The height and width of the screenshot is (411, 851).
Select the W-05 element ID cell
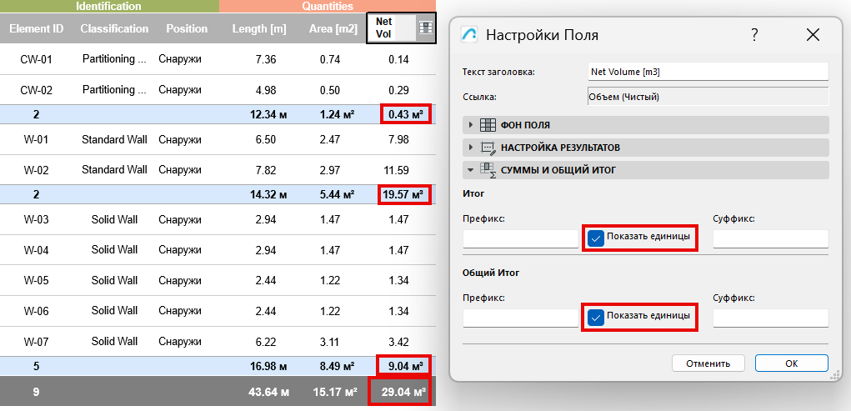click(37, 280)
